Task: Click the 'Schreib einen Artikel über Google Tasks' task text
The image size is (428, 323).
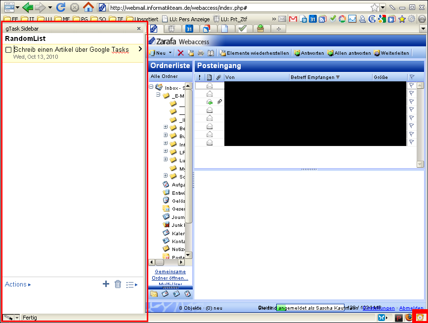Action: coord(71,50)
